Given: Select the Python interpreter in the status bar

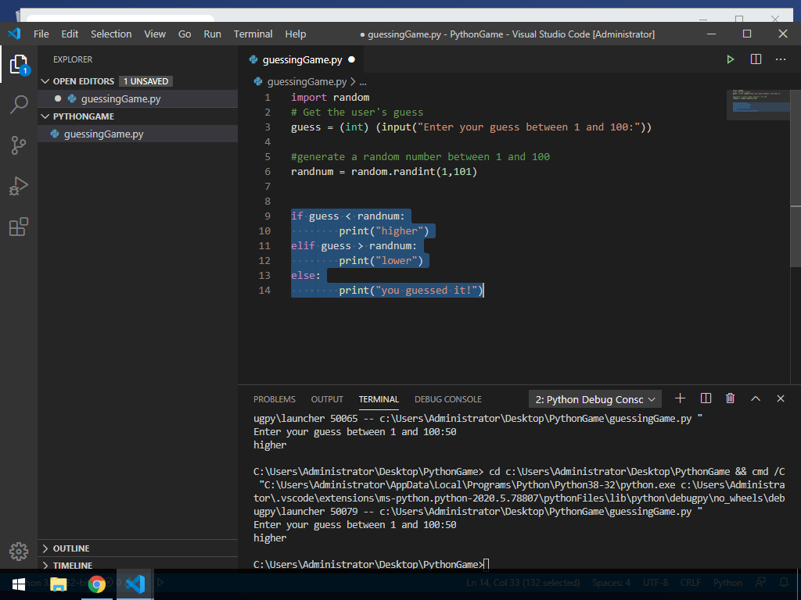Looking at the screenshot, I should pos(727,582).
